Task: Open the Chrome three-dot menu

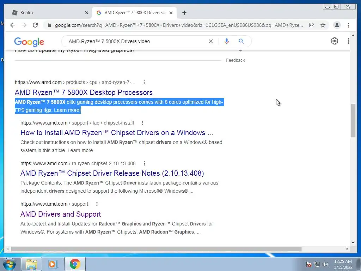Action: coord(348,25)
